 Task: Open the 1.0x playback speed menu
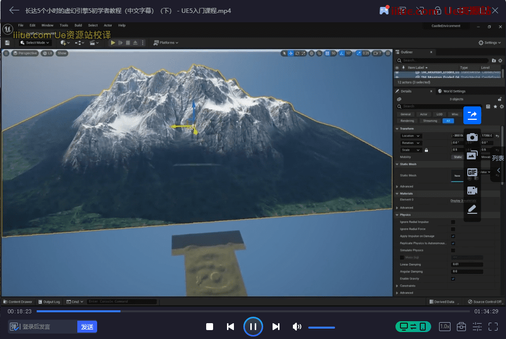tap(445, 327)
